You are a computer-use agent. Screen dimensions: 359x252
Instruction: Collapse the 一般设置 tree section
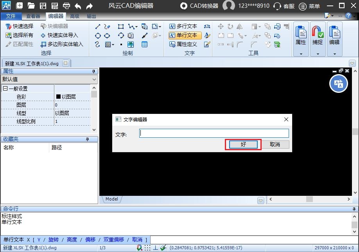pyautogui.click(x=5, y=89)
